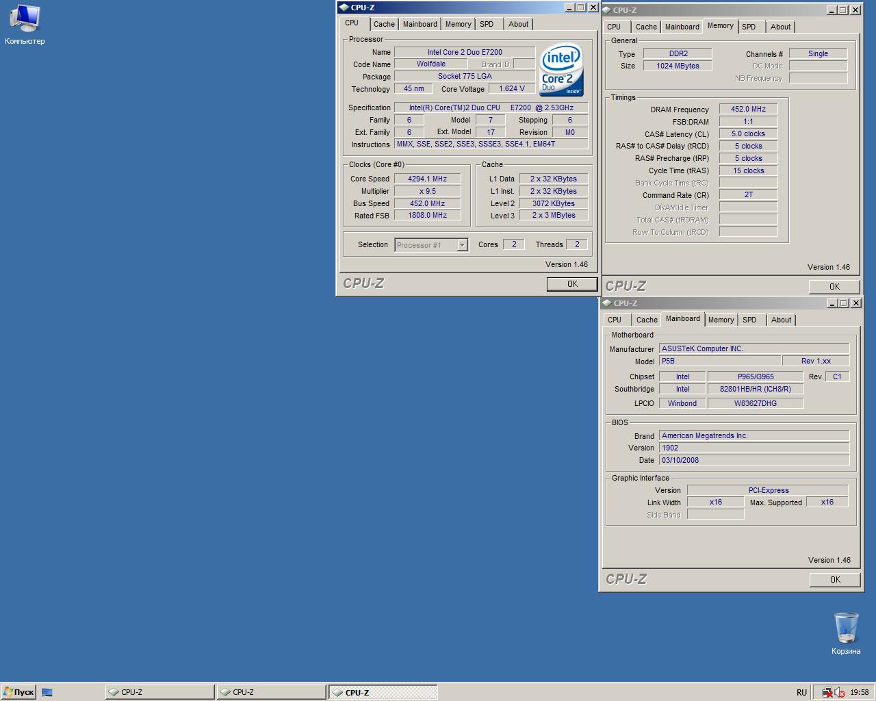Click the title bar icon of the CPU-tab CPU-Z window

(x=344, y=8)
